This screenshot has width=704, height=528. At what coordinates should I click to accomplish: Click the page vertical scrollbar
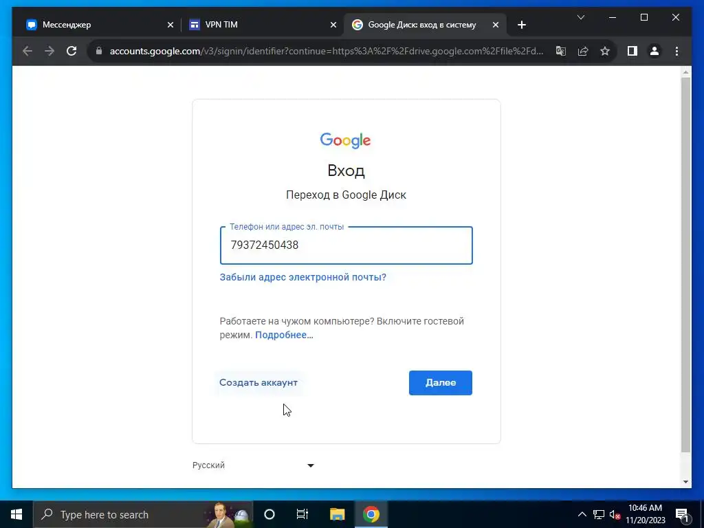point(685,265)
